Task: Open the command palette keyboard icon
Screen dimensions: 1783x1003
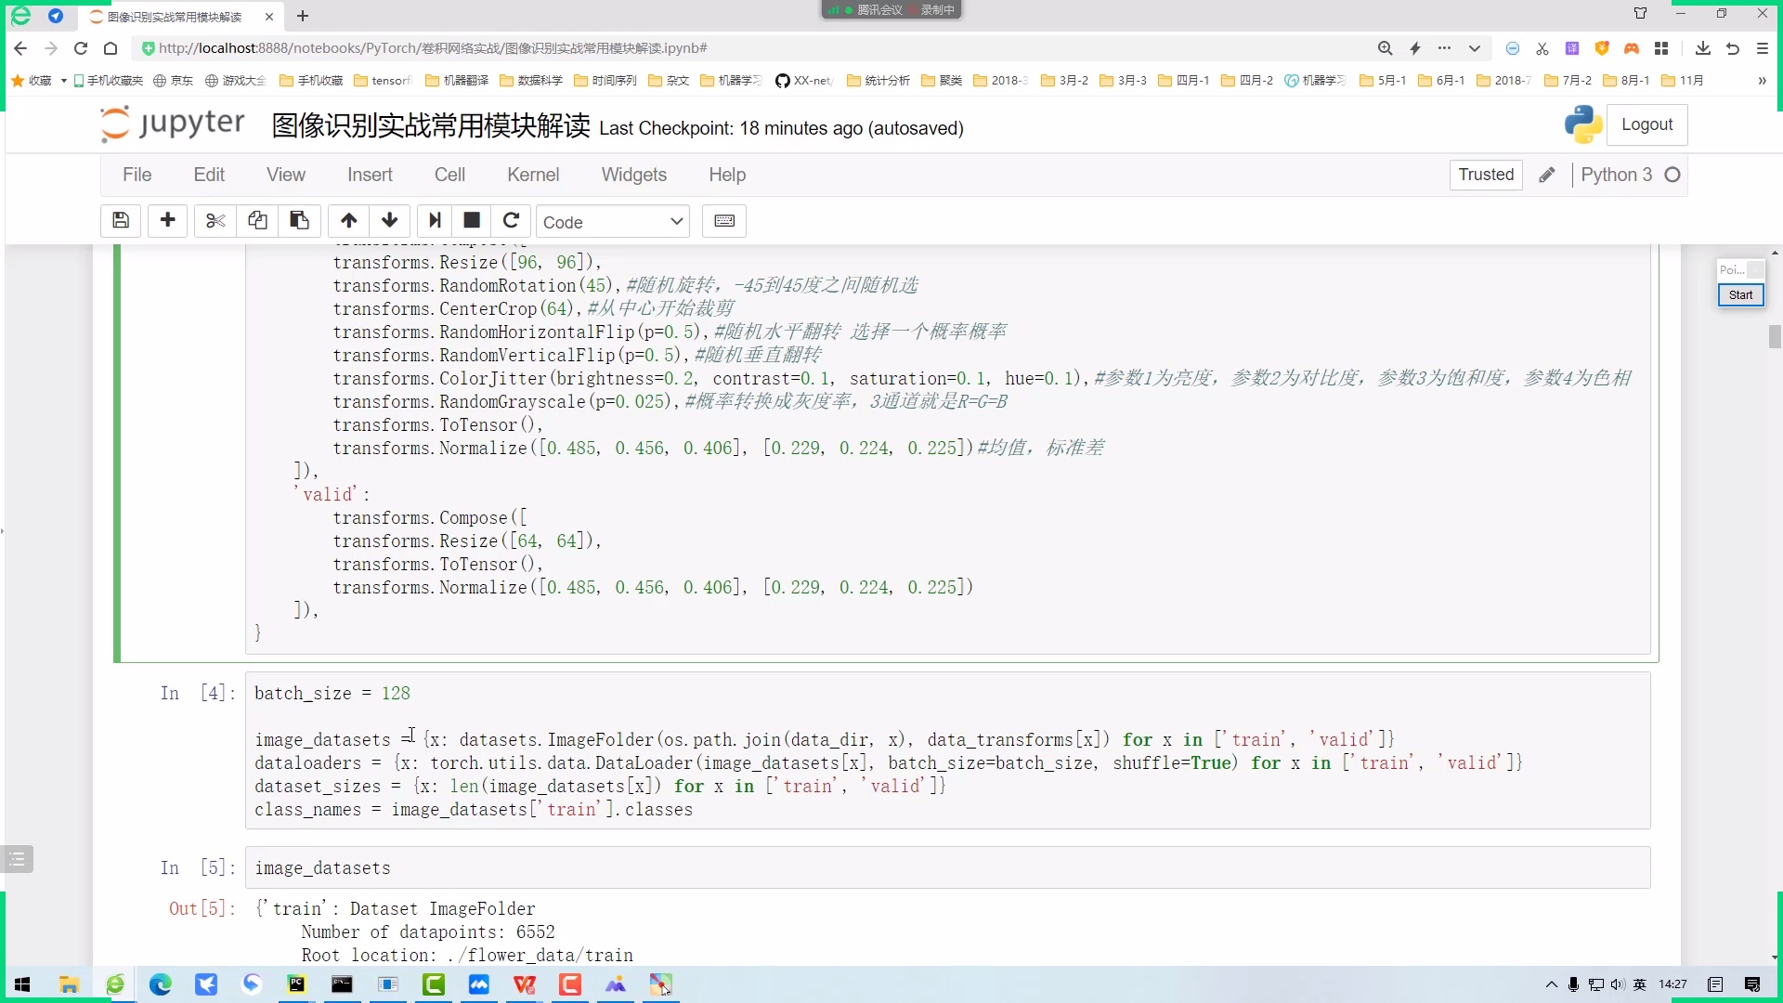Action: (724, 221)
